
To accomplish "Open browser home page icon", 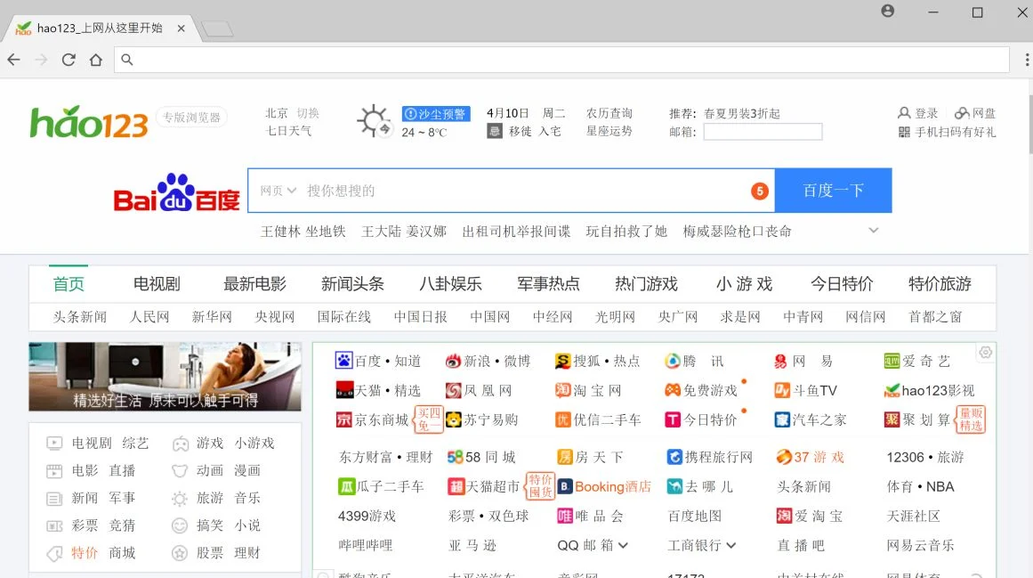I will [96, 60].
